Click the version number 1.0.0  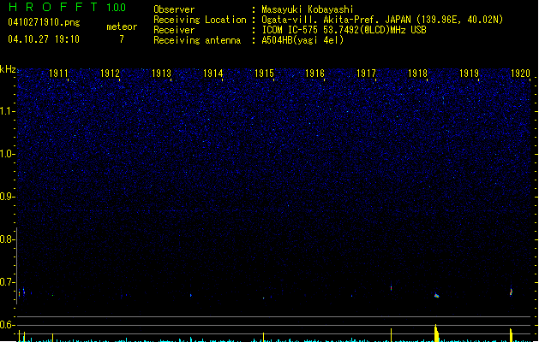[x=116, y=8]
